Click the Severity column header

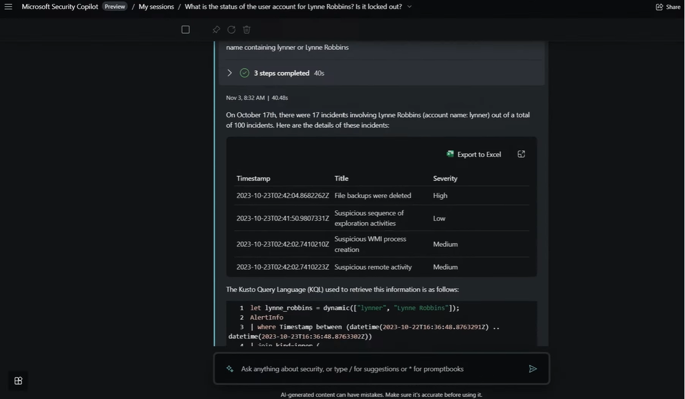445,179
